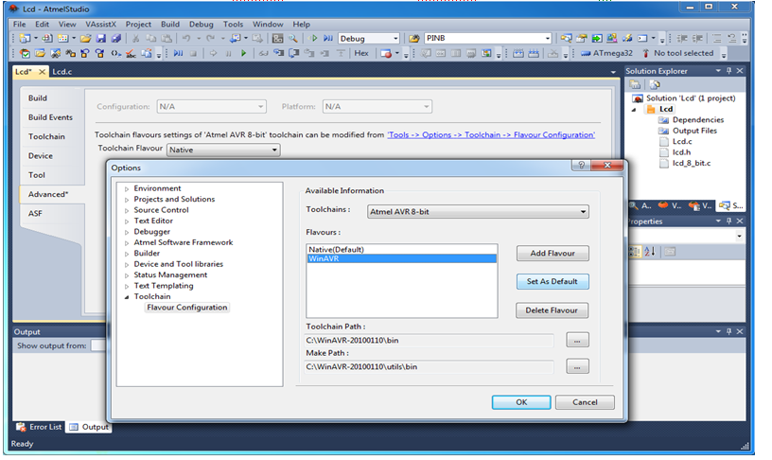Open the Toolchain Flavour Native dropdown
Image resolution: width=772 pixels, height=460 pixels.
click(x=223, y=150)
